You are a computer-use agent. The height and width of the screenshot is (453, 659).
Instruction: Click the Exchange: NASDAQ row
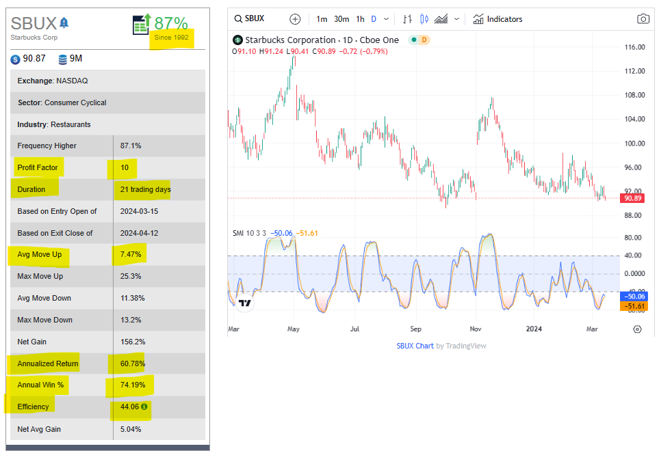[x=107, y=81]
